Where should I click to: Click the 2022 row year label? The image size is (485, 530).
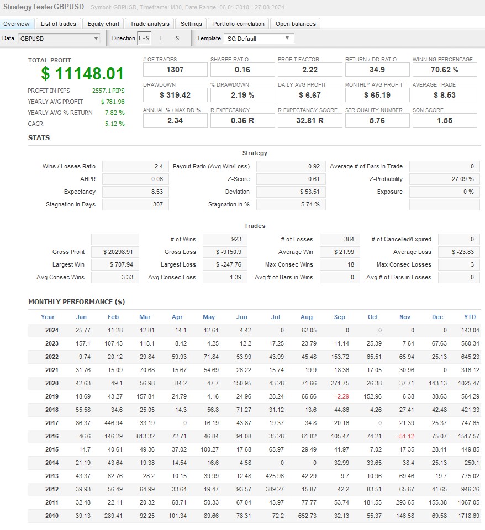click(52, 357)
